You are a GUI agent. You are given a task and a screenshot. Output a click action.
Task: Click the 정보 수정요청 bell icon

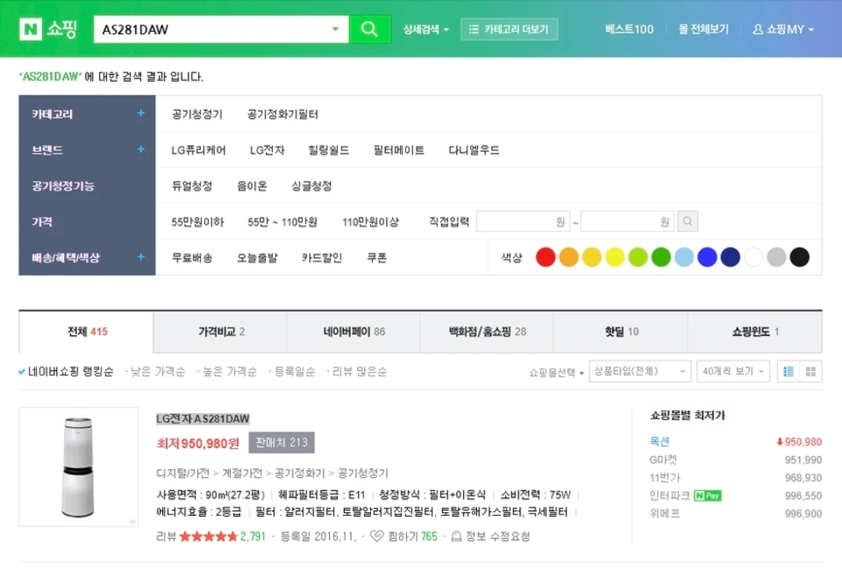point(456,536)
